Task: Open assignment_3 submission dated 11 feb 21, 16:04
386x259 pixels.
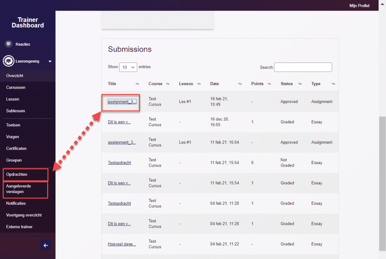Action: tap(122, 142)
